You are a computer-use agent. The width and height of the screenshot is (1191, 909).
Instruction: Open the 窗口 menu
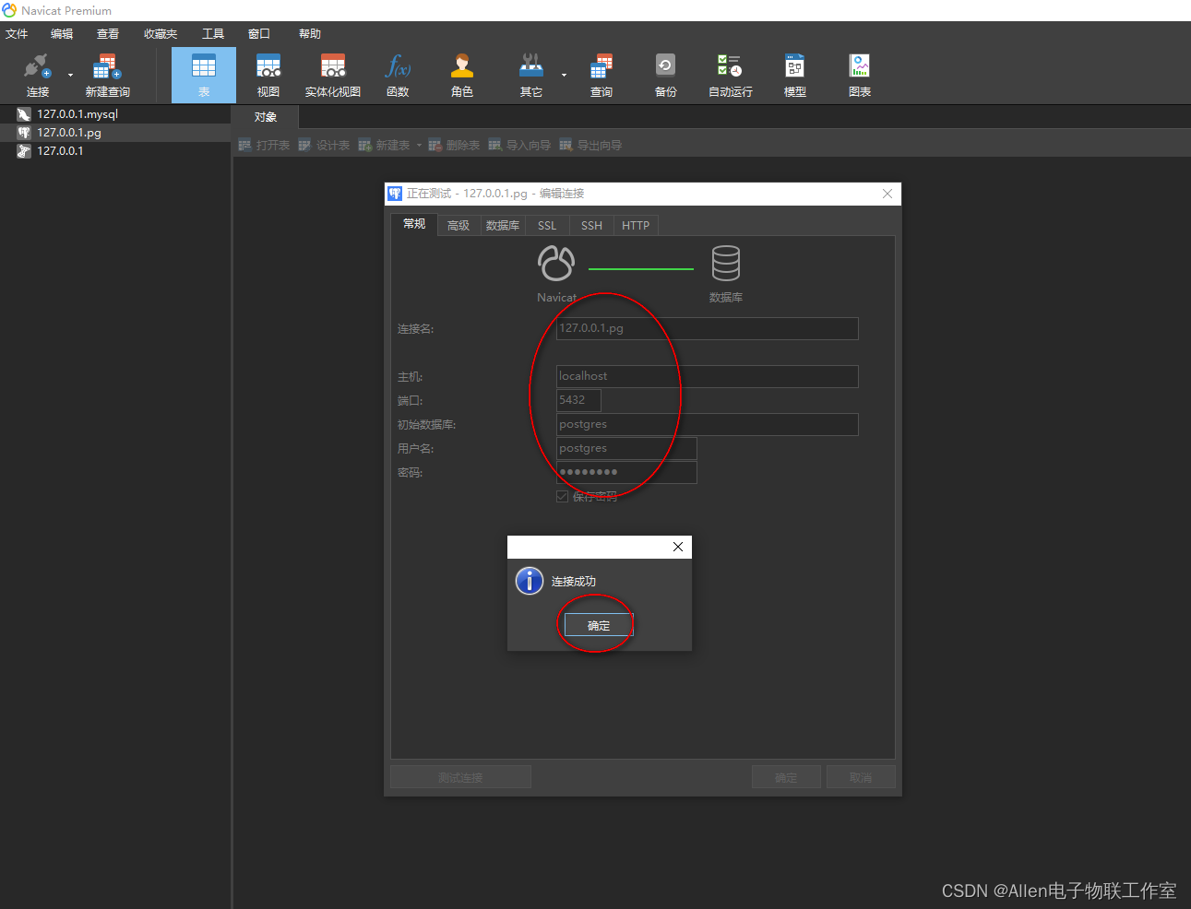tap(259, 34)
